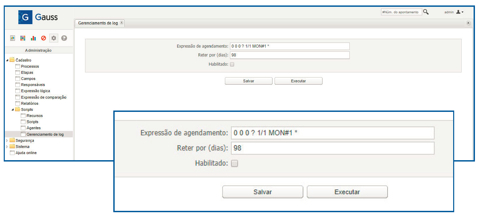Click the magnifier search icon
The image size is (478, 219).
[x=426, y=12]
